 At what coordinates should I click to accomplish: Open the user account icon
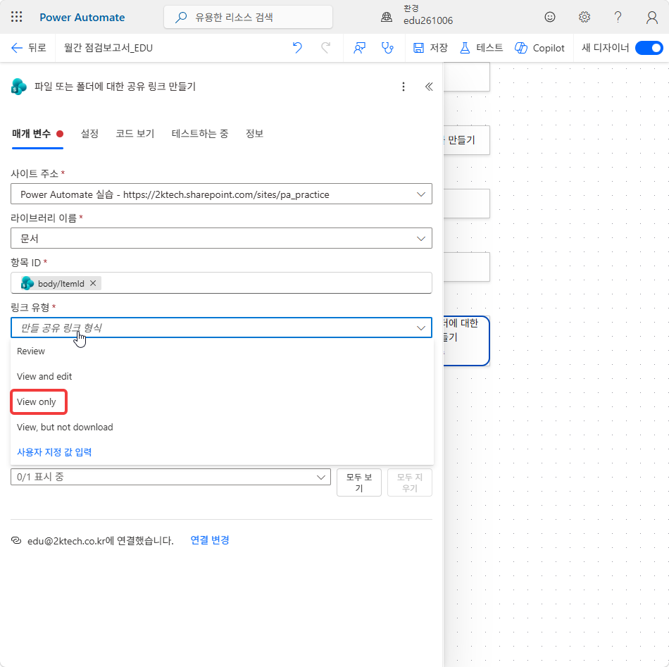click(651, 17)
